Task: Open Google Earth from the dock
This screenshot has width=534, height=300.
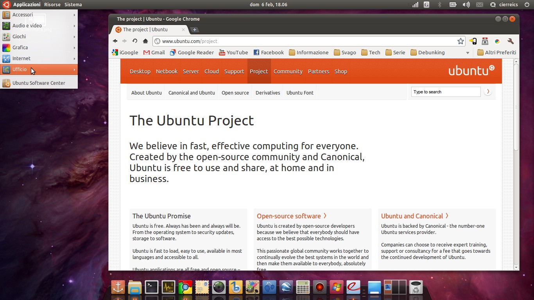Action: [286, 287]
